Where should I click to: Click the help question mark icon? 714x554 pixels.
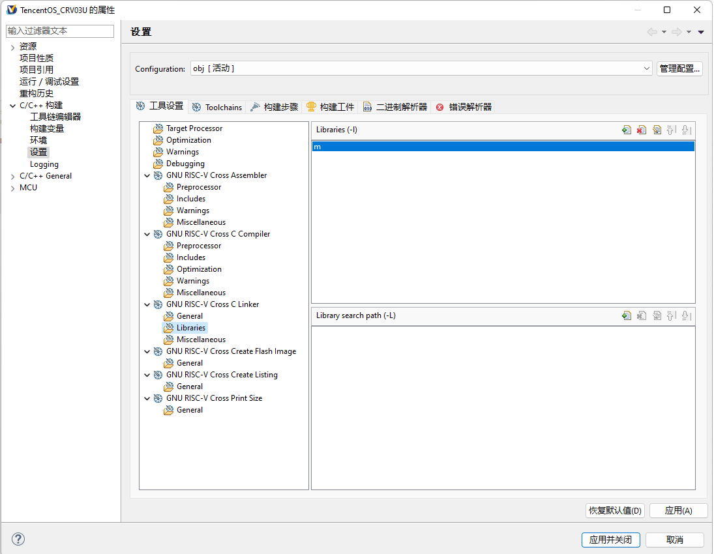pos(18,539)
